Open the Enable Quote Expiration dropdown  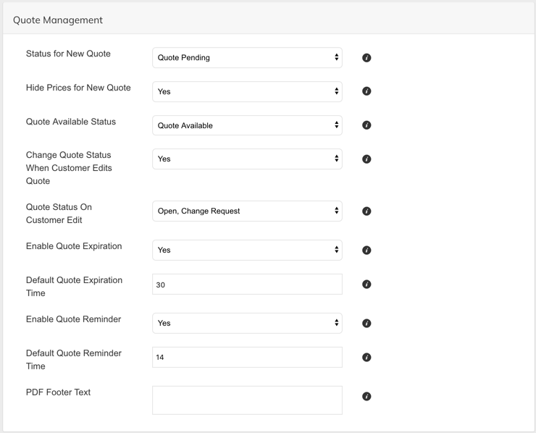tap(247, 250)
